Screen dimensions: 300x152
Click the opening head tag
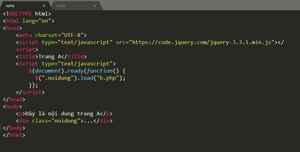12,28
